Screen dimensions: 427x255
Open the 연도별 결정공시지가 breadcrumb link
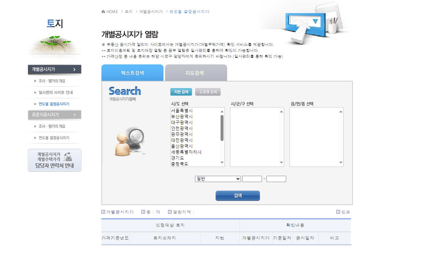189,12
